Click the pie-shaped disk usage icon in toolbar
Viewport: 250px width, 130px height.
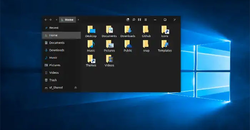pyautogui.click(x=128, y=20)
